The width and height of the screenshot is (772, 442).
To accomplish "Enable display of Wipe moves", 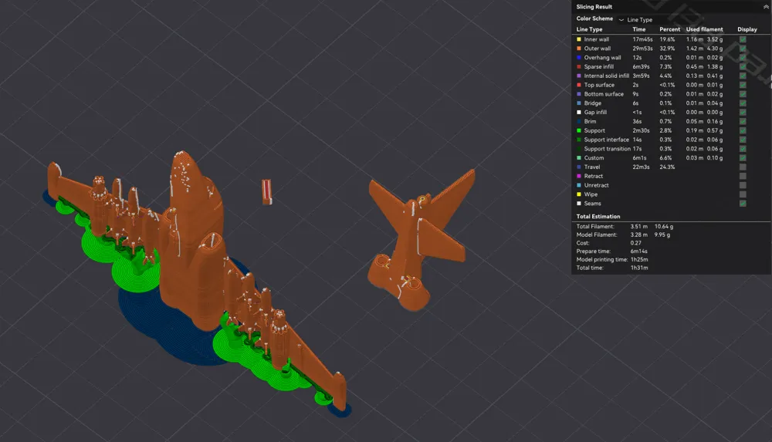I will 743,194.
